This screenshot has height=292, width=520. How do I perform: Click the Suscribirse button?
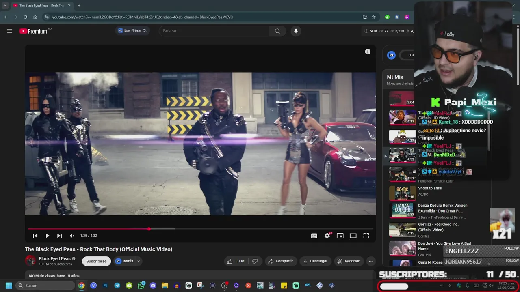pos(96,261)
